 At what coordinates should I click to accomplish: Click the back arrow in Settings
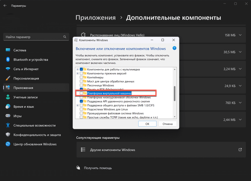5,6
